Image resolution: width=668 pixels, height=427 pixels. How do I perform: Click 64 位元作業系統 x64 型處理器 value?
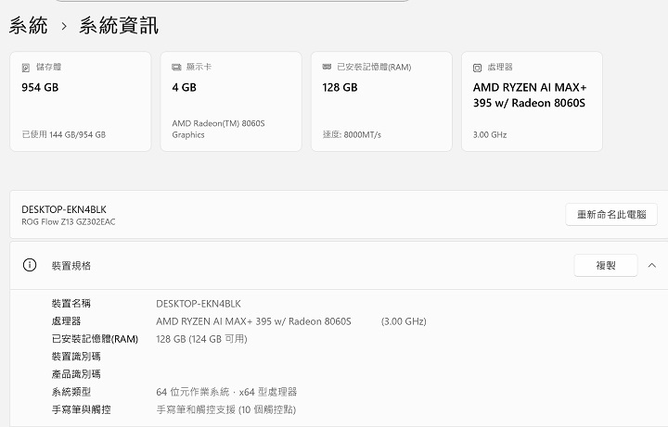tap(226, 392)
